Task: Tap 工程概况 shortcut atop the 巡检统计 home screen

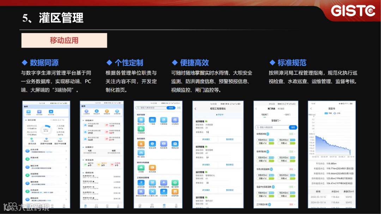Action: point(86,112)
